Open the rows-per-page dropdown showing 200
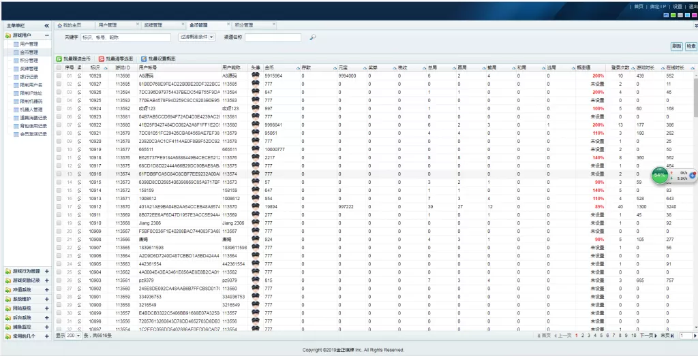 74,336
